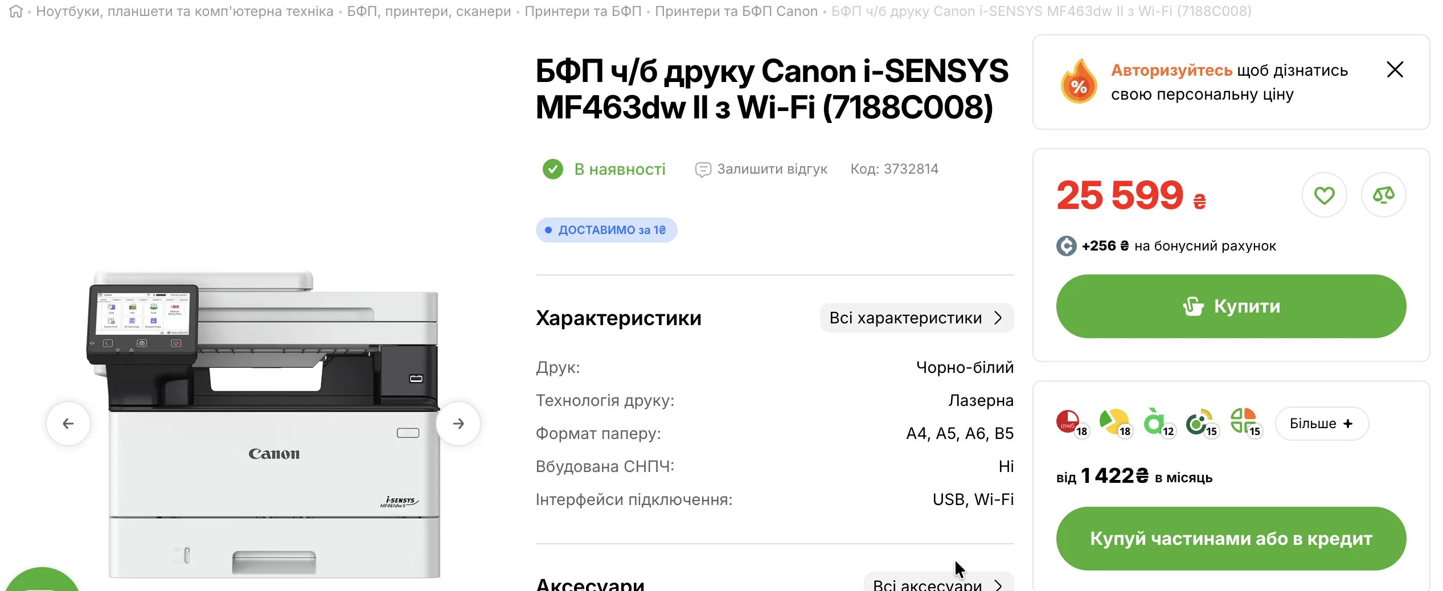Viewport: 1443px width, 591px height.
Task: Click Купуй частинами або в кредит
Action: [x=1231, y=539]
